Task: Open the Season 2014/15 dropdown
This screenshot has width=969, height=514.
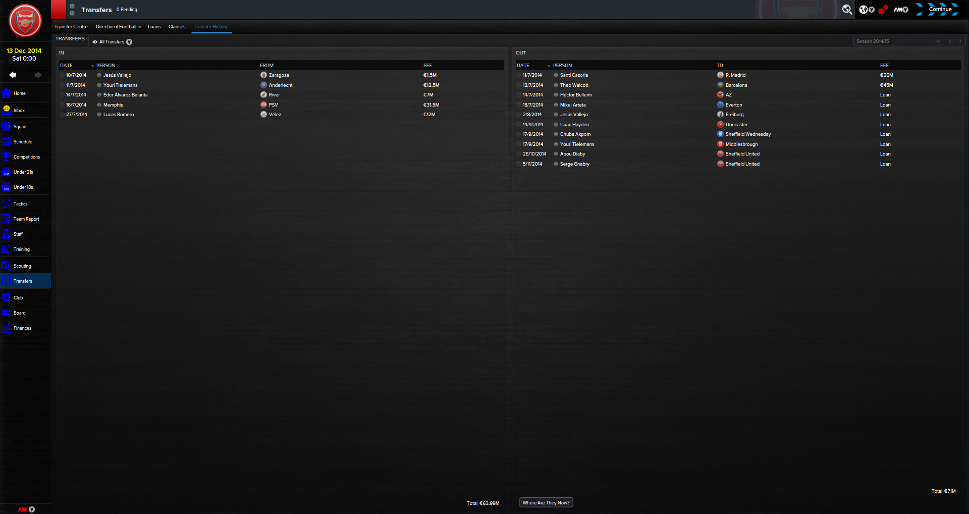Action: (898, 41)
